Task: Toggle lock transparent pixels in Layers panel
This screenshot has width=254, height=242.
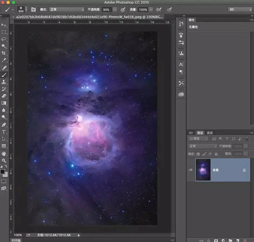Action: (x=198, y=154)
